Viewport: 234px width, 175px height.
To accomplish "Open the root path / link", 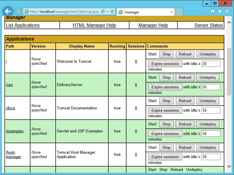I will (x=6, y=62).
